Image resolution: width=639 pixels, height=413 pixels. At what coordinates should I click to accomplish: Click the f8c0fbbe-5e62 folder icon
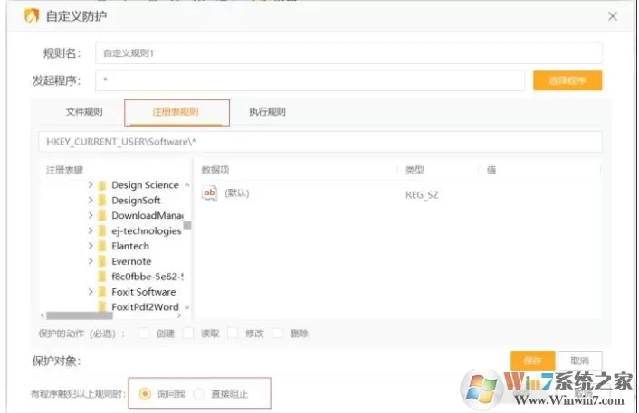102,277
